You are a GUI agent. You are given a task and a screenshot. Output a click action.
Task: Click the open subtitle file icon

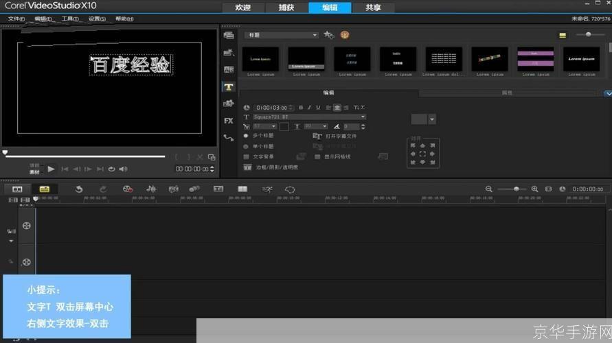pos(317,136)
